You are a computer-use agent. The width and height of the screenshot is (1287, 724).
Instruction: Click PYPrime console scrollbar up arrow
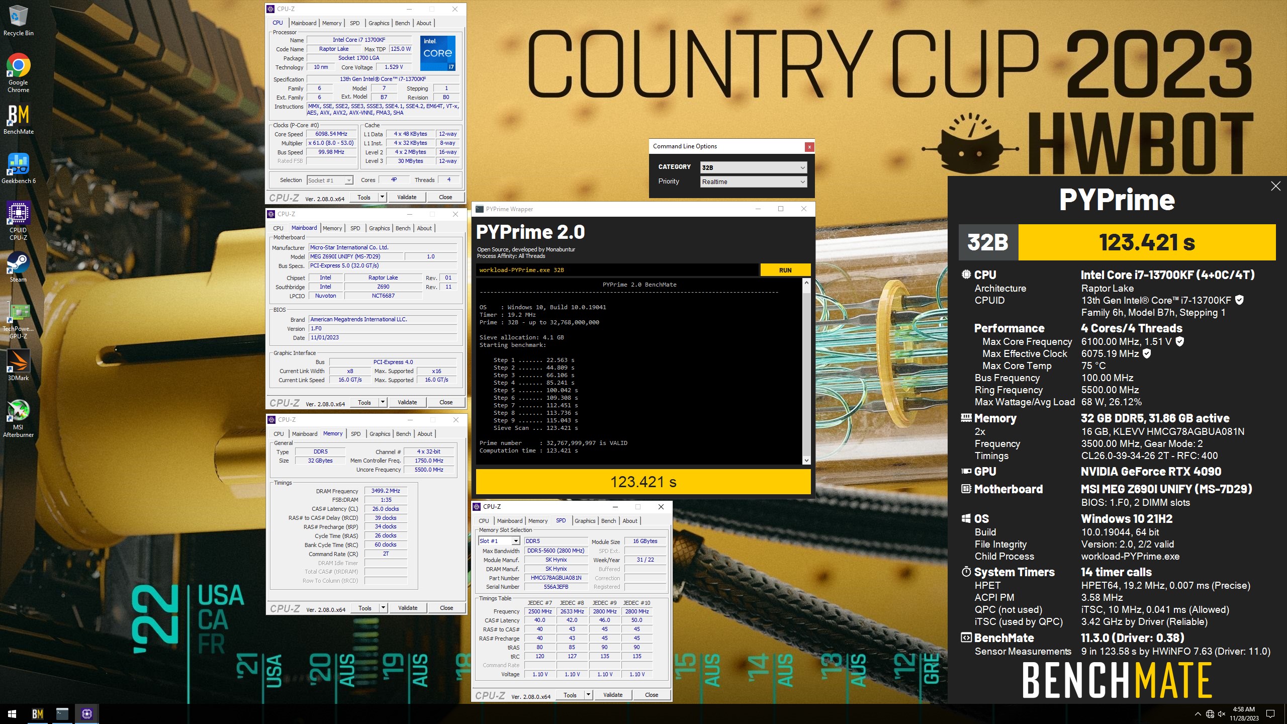pos(806,283)
